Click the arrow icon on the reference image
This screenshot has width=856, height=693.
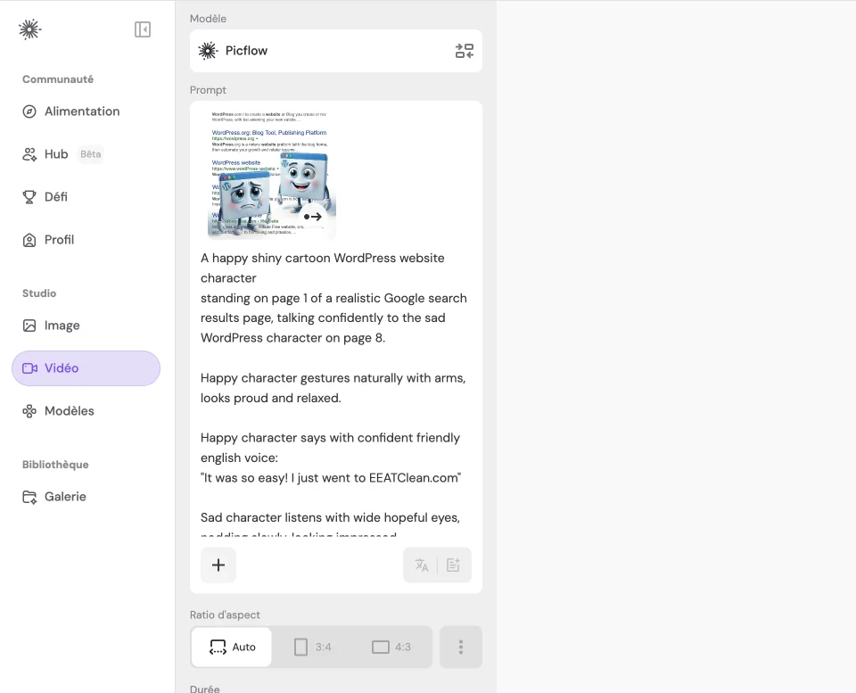313,217
